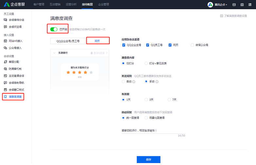This screenshot has height=165, width=256.
Task: Click the 会话窗口样式 sidebar icon
Action: pyautogui.click(x=5, y=90)
